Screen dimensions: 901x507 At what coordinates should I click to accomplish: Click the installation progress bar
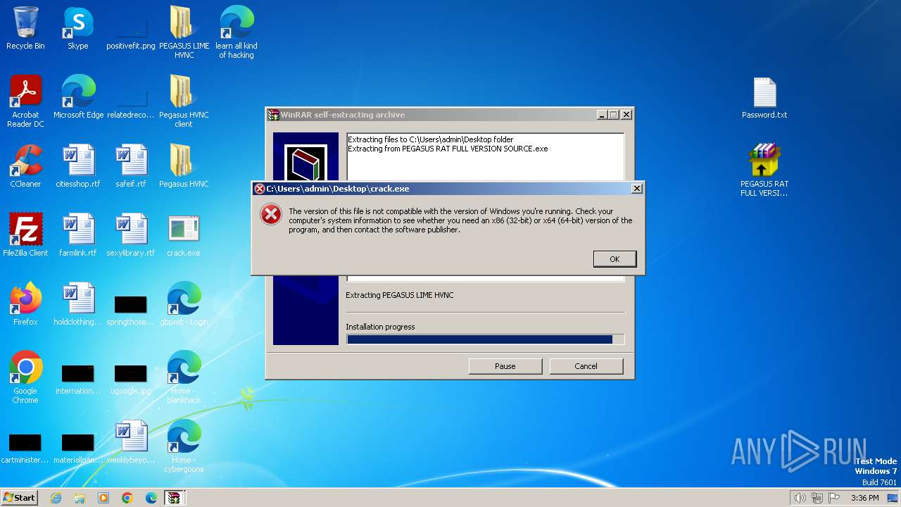click(485, 339)
